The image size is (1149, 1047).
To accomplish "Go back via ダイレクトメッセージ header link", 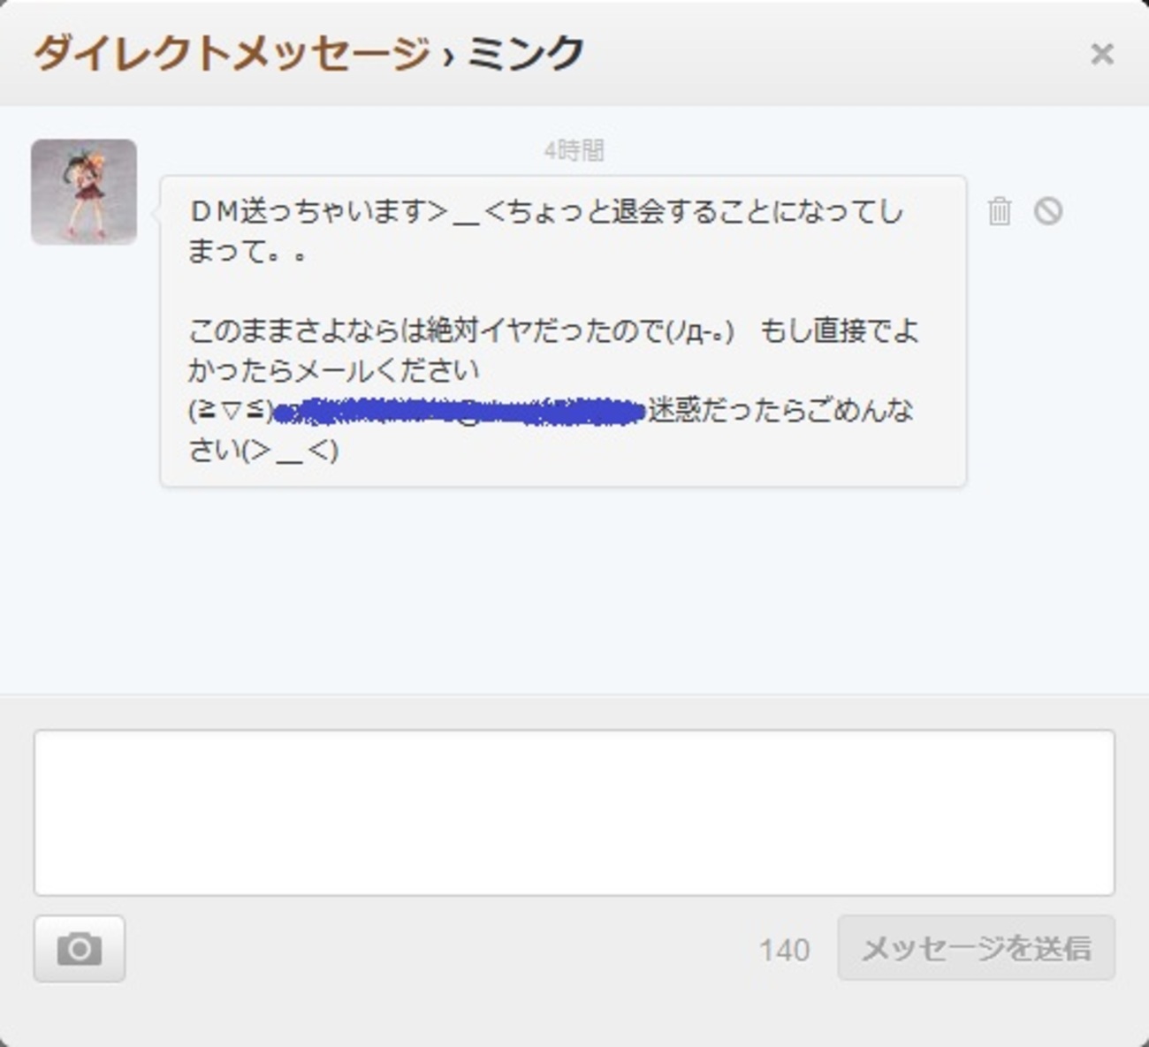I will (232, 54).
